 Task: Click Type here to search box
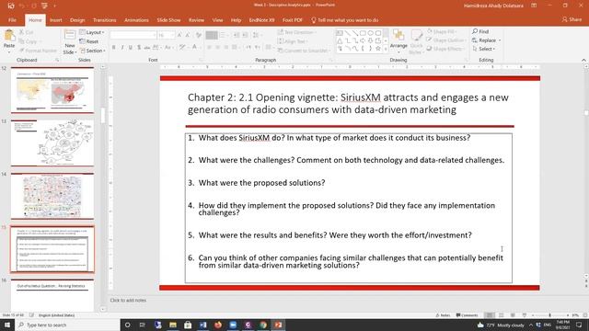pyautogui.click(x=67, y=325)
